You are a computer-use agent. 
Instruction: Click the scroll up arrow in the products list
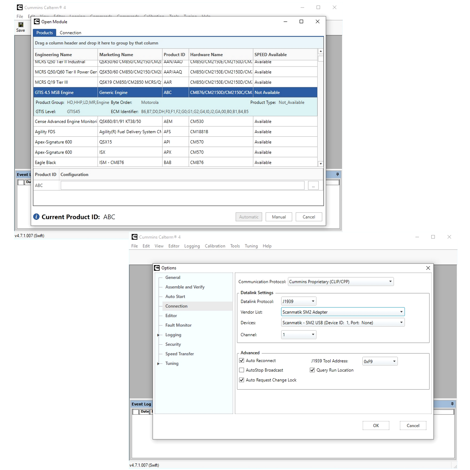coord(320,51)
